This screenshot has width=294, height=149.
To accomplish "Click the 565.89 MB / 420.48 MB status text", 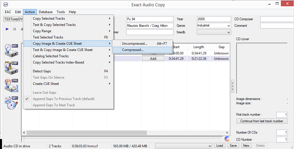I will tap(130, 146).
